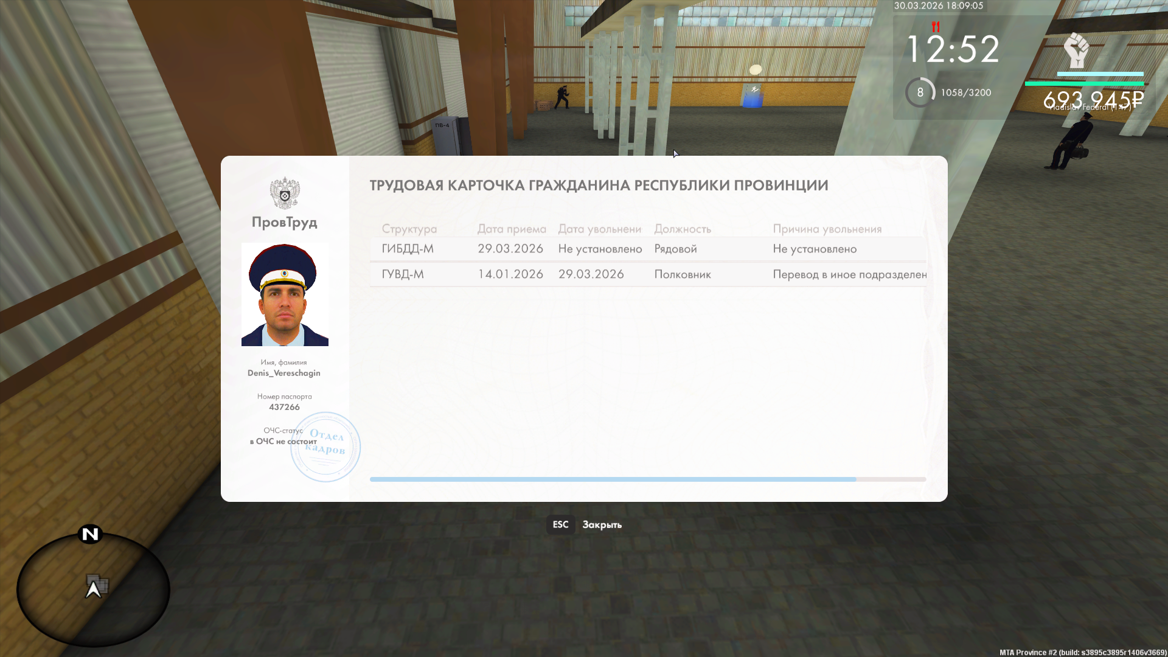Click the horizontal blue scrollbar
Screen dimensions: 1168x657
point(613,479)
